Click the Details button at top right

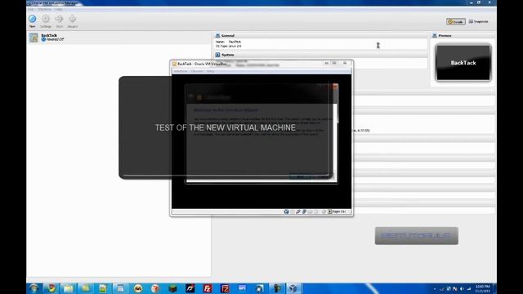456,21
